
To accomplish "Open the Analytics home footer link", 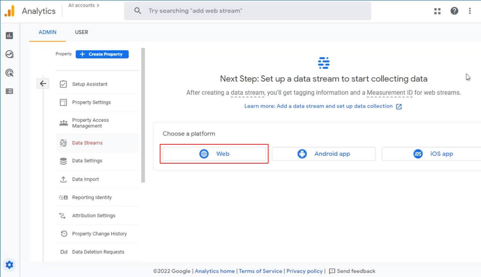I will click(215, 271).
